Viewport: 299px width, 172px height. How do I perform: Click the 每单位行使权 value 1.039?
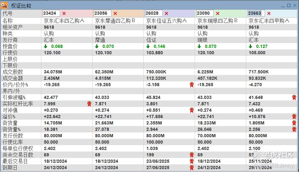(x=152, y=148)
